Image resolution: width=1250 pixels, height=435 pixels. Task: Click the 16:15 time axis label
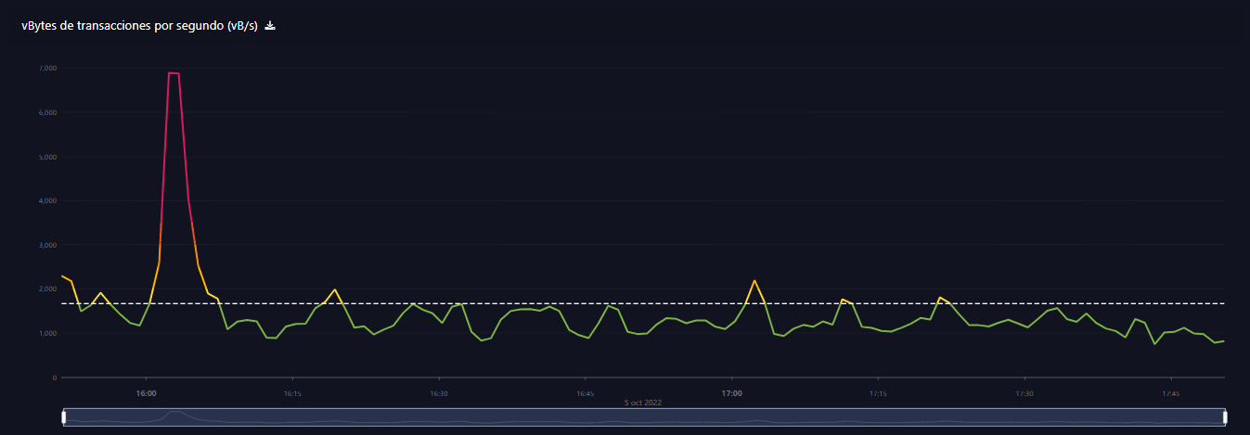pos(291,393)
